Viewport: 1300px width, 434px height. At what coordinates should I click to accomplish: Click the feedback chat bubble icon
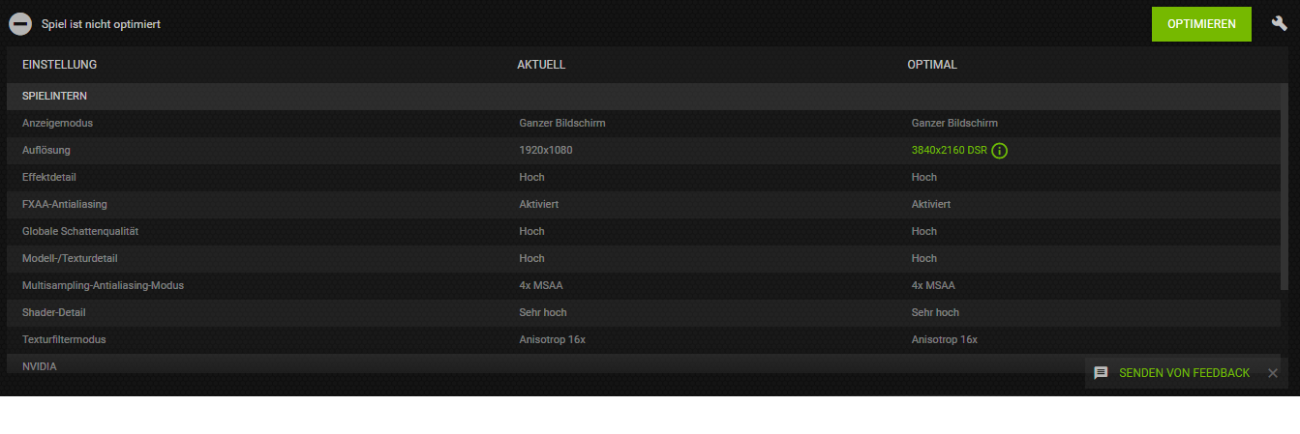[1101, 373]
